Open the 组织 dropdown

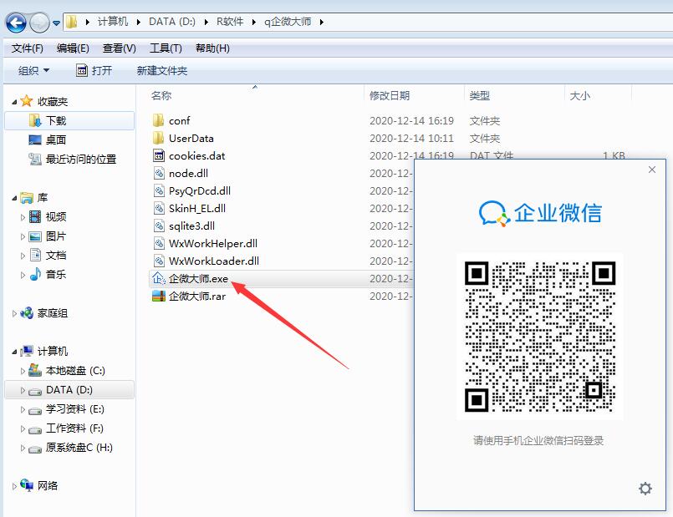coord(33,71)
